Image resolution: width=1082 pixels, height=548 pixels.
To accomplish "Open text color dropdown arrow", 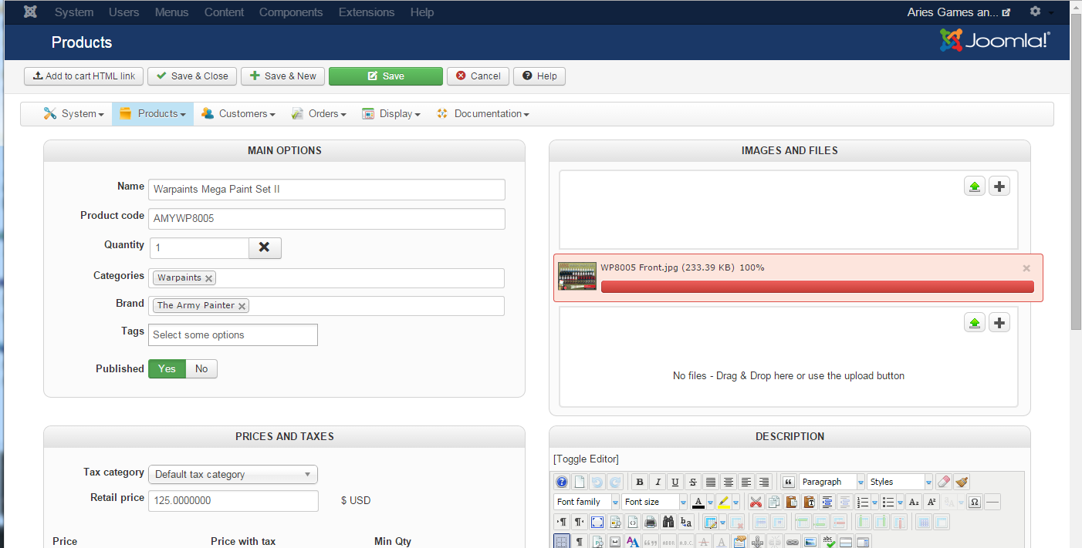I will coord(710,502).
